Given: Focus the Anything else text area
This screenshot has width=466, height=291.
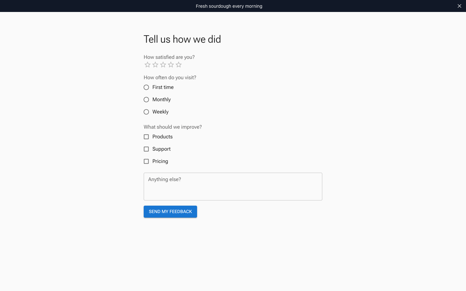Looking at the screenshot, I should click(x=233, y=187).
